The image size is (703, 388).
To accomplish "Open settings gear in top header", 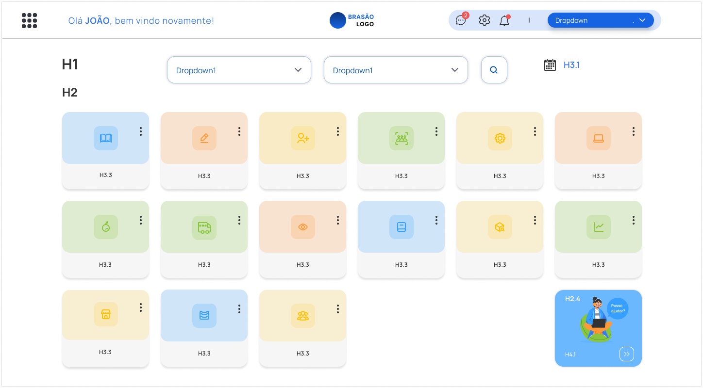I will click(x=484, y=20).
